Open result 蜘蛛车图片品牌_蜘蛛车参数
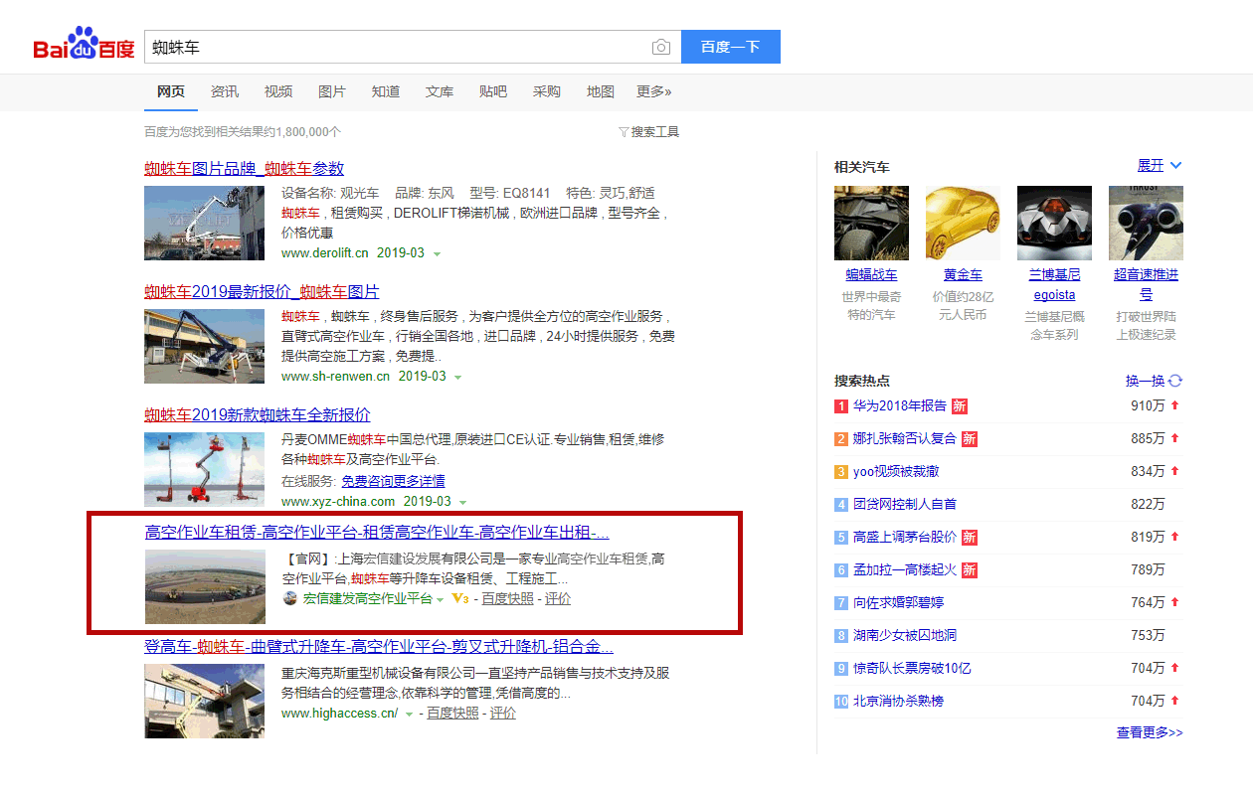 point(244,168)
